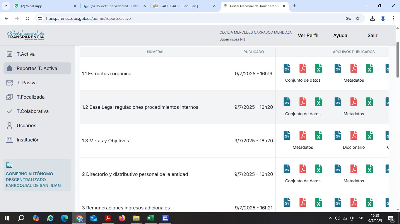
Task: Select T.Colaborativa in the sidebar
Action: [33, 111]
